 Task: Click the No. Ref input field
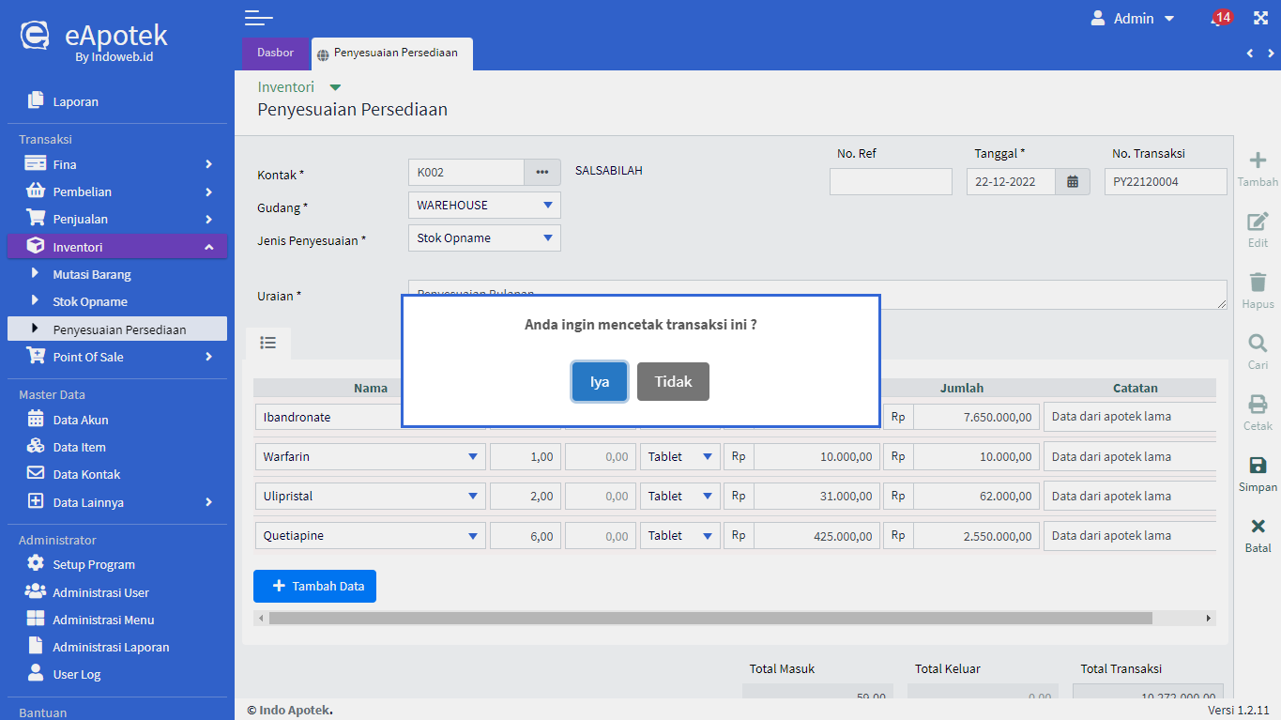tap(891, 182)
